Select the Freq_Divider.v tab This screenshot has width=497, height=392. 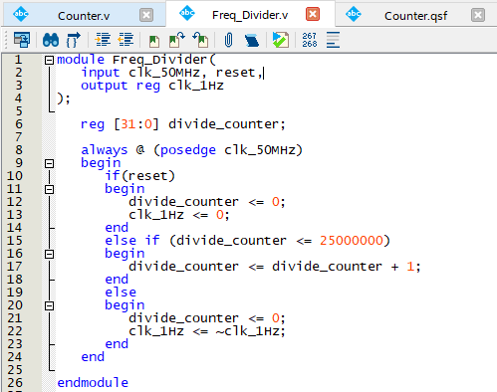(x=250, y=15)
